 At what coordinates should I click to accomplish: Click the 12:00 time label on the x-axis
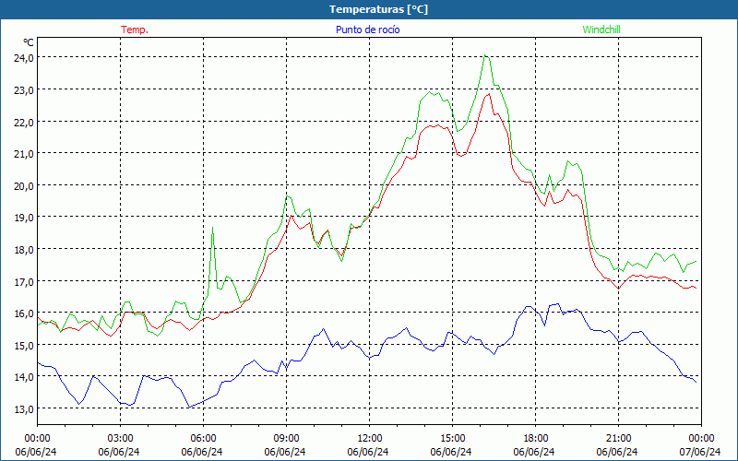(x=369, y=438)
